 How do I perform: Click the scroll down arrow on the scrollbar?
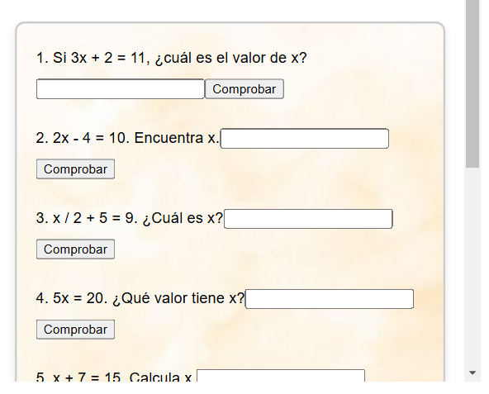(472, 373)
